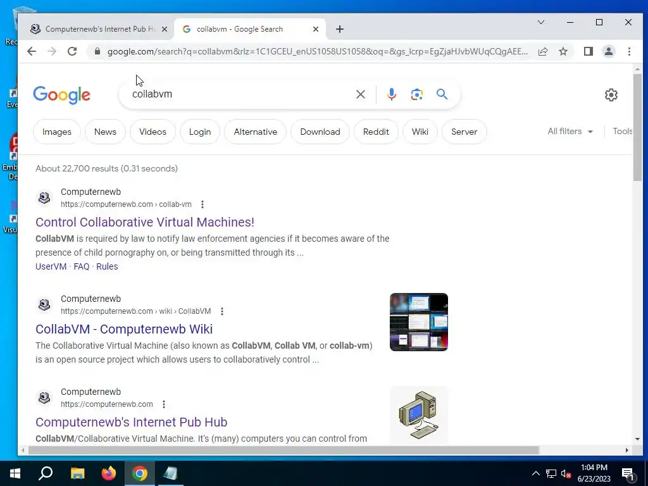Click the taskbar clock showing 1:04 PM
The image size is (648, 486).
click(594, 473)
